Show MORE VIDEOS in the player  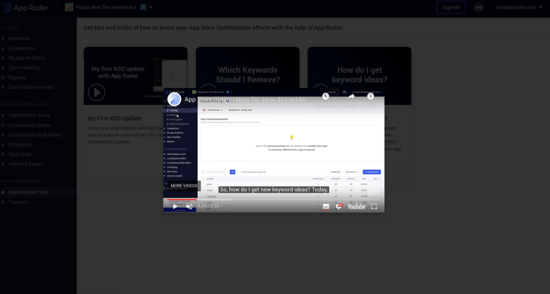point(184,185)
